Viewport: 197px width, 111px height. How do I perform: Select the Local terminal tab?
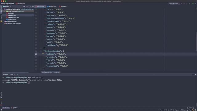pos(12,75)
